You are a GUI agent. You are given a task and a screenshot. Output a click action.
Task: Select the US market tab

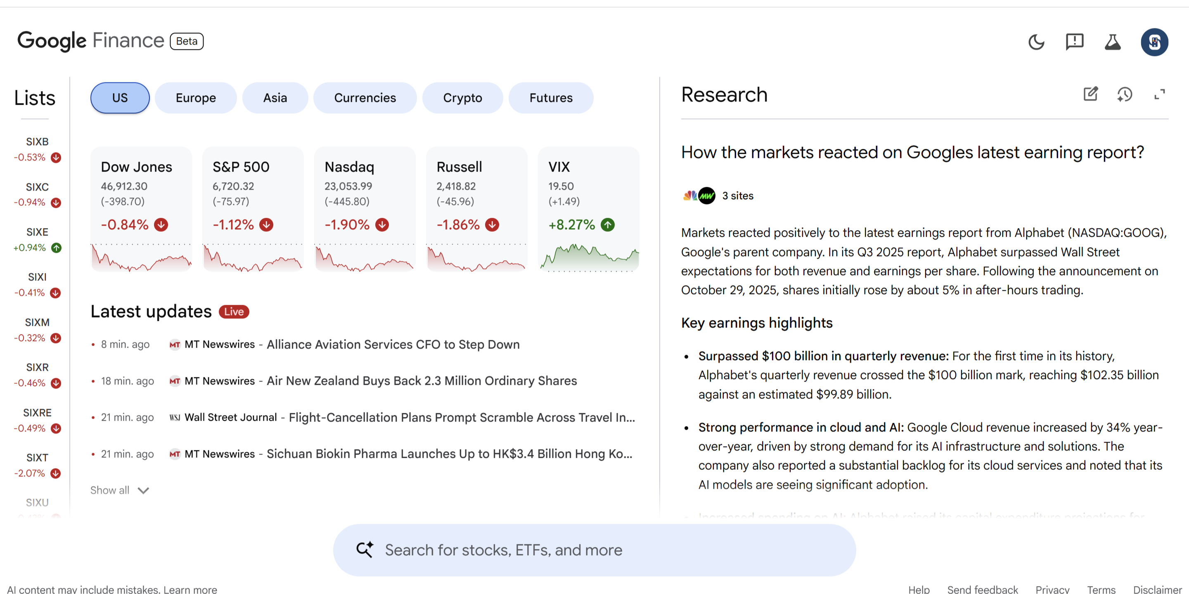[120, 98]
